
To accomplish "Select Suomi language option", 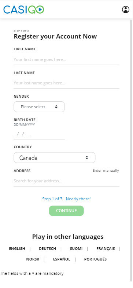I will (x=76, y=249).
